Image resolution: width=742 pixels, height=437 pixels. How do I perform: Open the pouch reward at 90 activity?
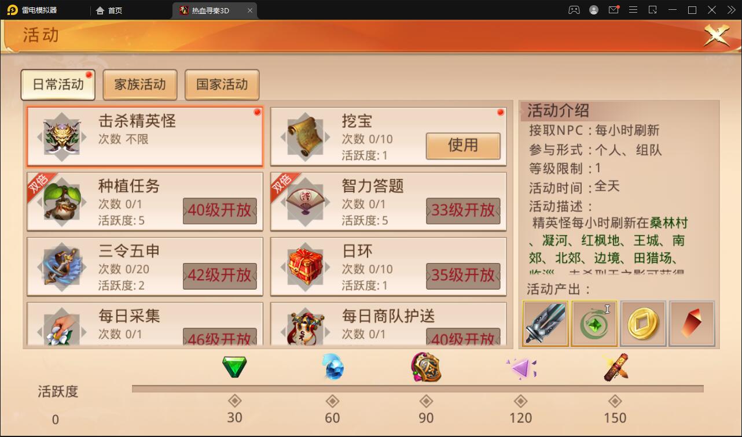(426, 367)
